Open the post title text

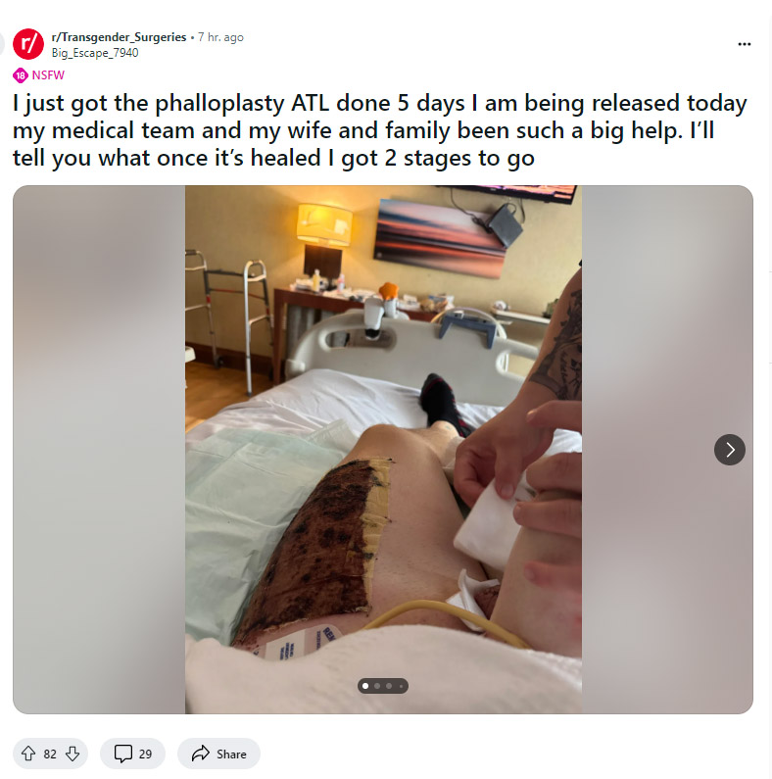pyautogui.click(x=380, y=130)
